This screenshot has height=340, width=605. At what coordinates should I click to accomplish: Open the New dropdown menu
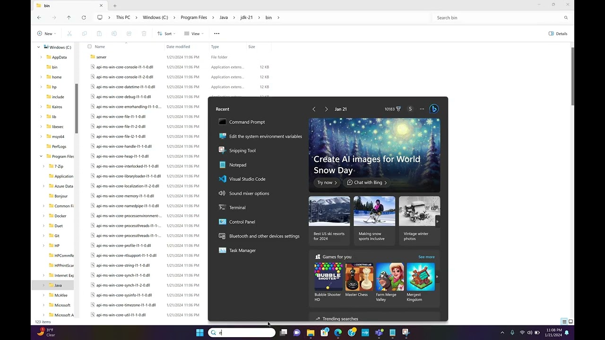[x=46, y=34]
